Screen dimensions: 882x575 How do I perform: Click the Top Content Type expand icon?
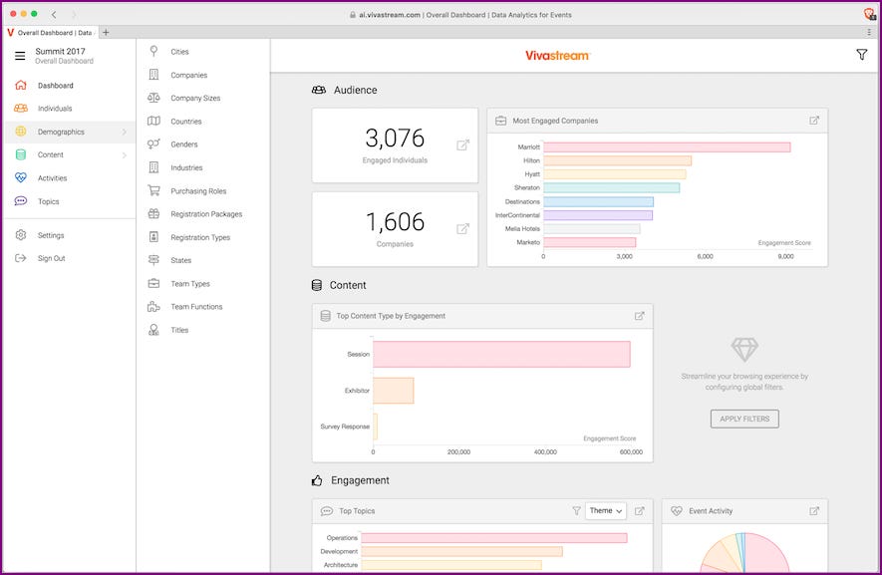tap(639, 316)
